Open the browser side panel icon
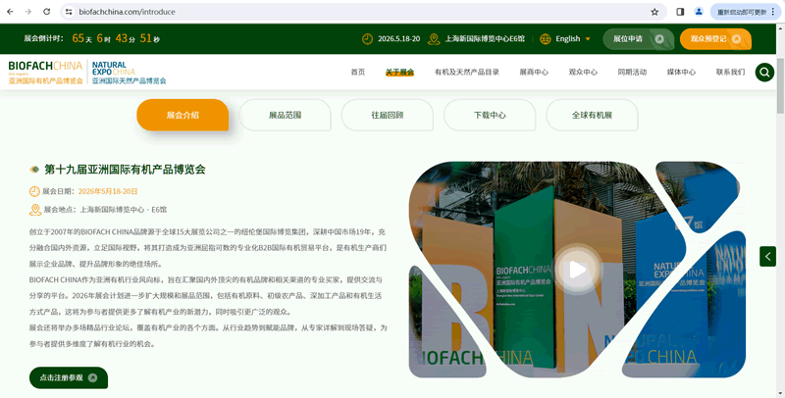The width and height of the screenshot is (785, 398). tap(681, 12)
